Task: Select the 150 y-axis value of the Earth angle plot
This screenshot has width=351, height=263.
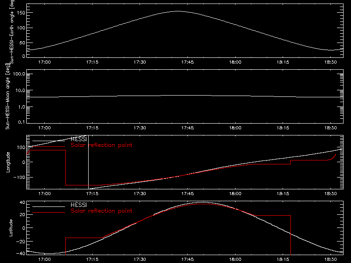Action: pyautogui.click(x=21, y=13)
